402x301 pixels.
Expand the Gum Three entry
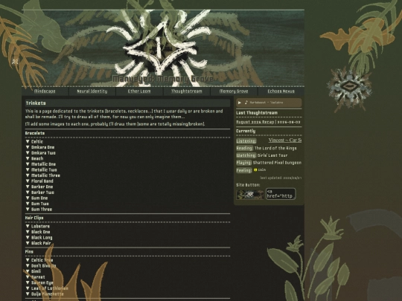coord(39,210)
